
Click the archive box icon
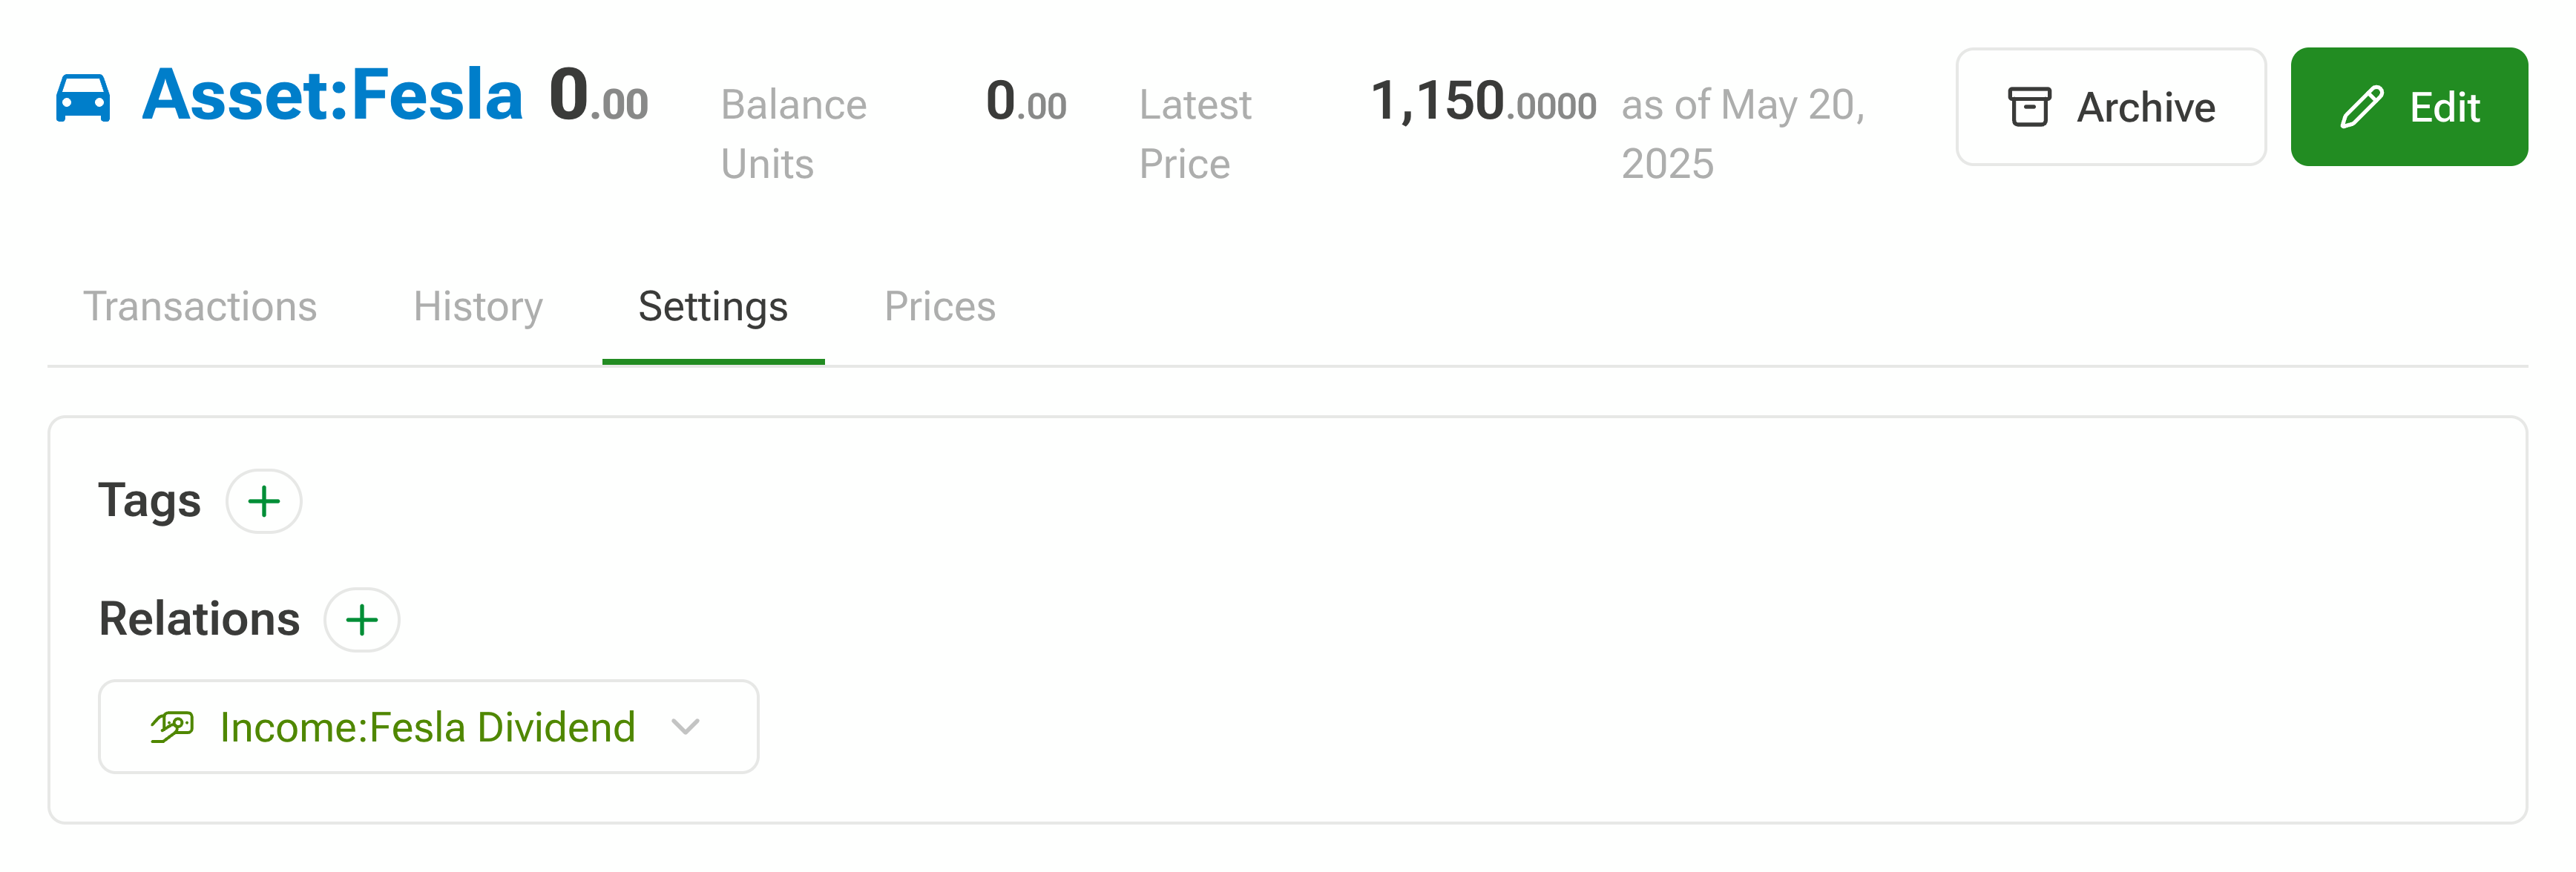point(2029,107)
